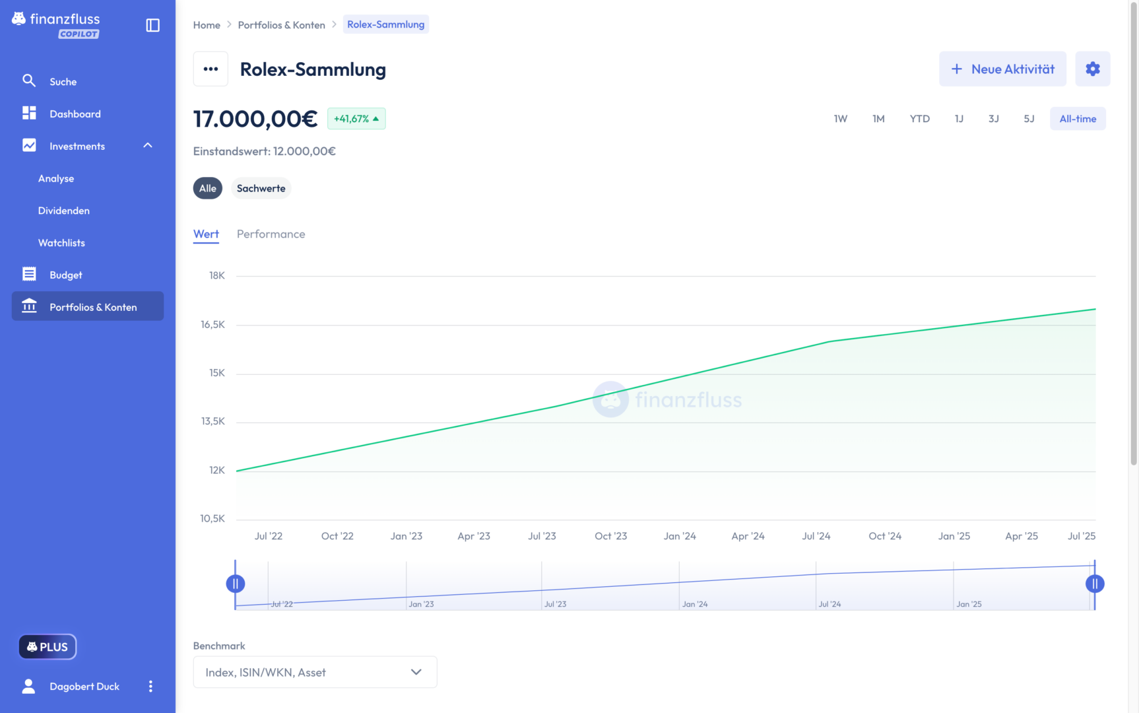Collapse the Investments submenu chevron
The image size is (1139, 713).
(x=148, y=145)
